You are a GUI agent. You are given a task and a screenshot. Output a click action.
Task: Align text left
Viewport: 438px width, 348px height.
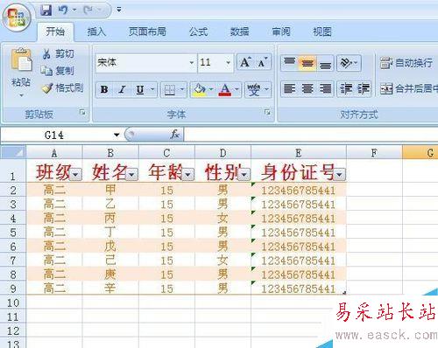tap(289, 88)
